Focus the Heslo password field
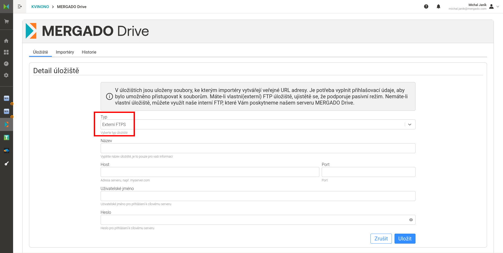 pyautogui.click(x=258, y=220)
